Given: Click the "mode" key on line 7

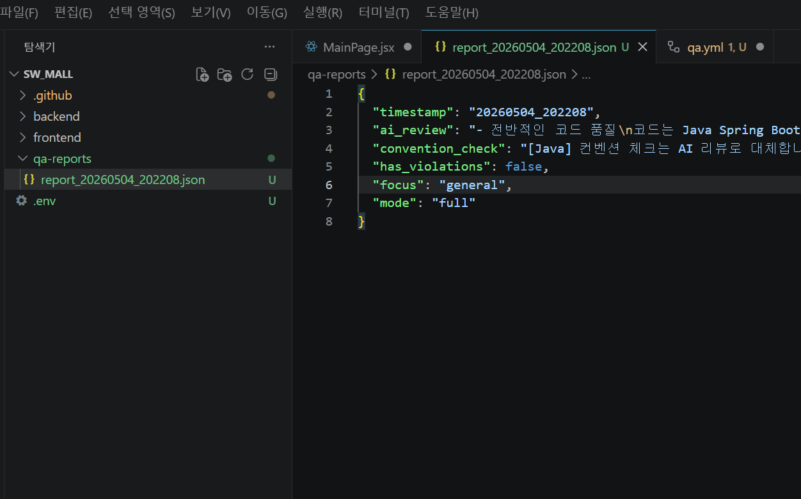Looking at the screenshot, I should 395,203.
